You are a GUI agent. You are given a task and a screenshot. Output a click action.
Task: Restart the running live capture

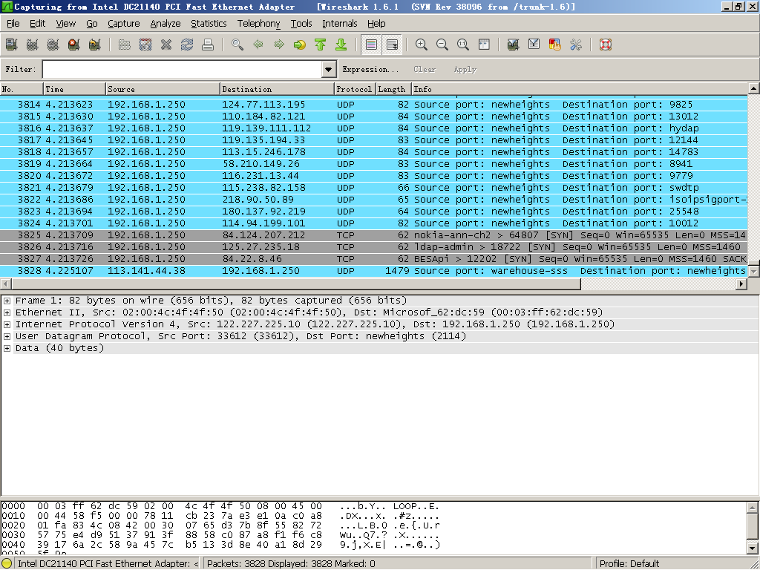95,45
